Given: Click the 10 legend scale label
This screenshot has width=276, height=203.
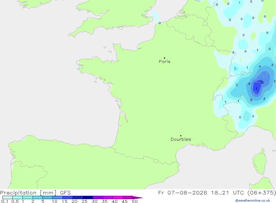Looking at the screenshot, I should 55,201.
